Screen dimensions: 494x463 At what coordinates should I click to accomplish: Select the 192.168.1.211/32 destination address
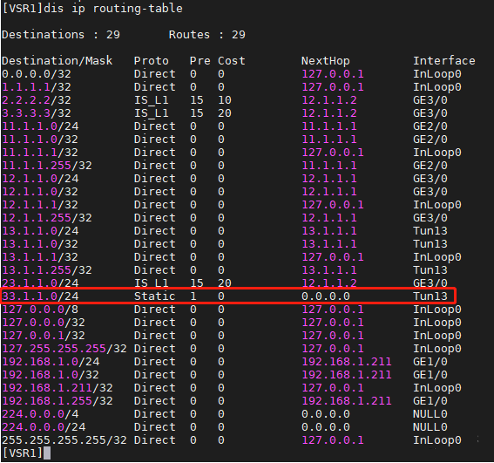[58, 388]
